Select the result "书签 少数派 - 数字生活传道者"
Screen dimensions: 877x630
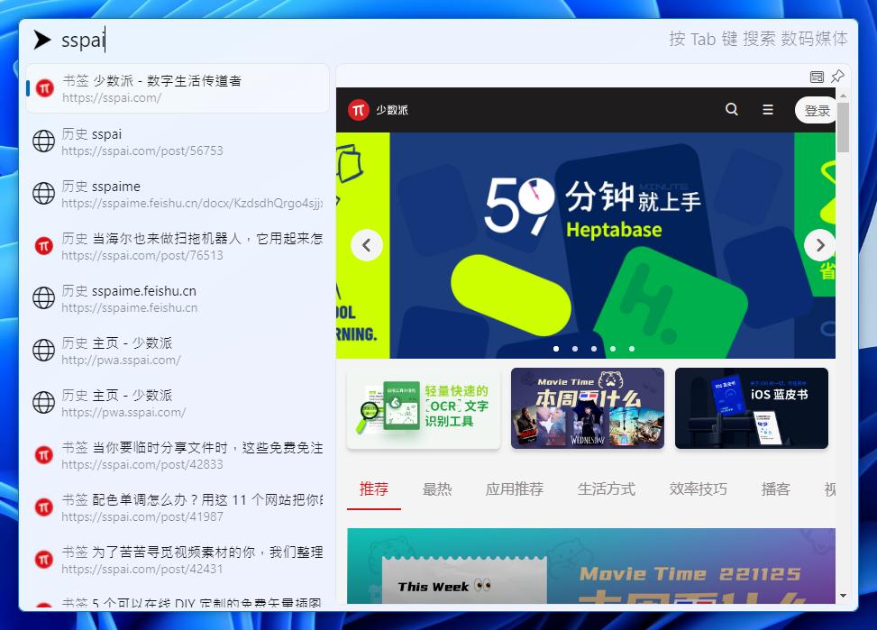click(x=178, y=88)
